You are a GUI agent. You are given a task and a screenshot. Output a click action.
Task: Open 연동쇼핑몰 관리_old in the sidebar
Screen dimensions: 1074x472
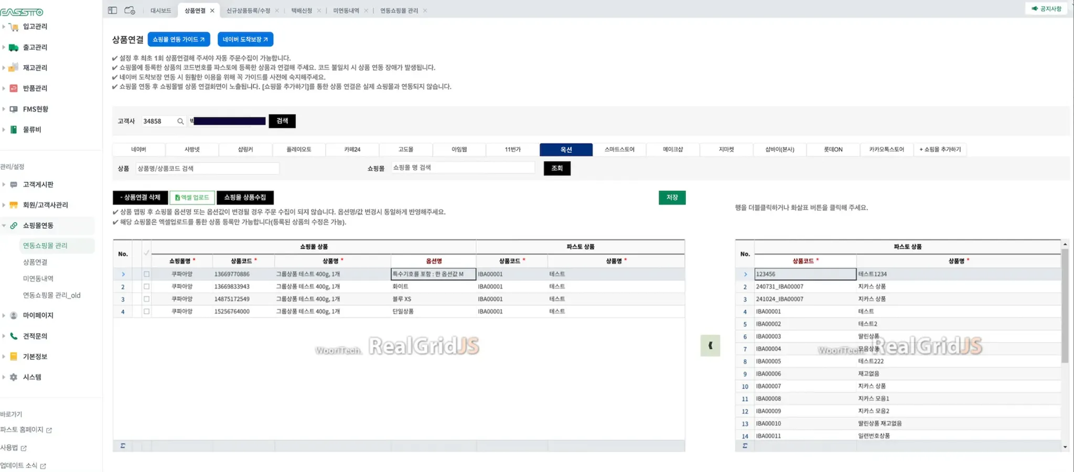pos(51,295)
